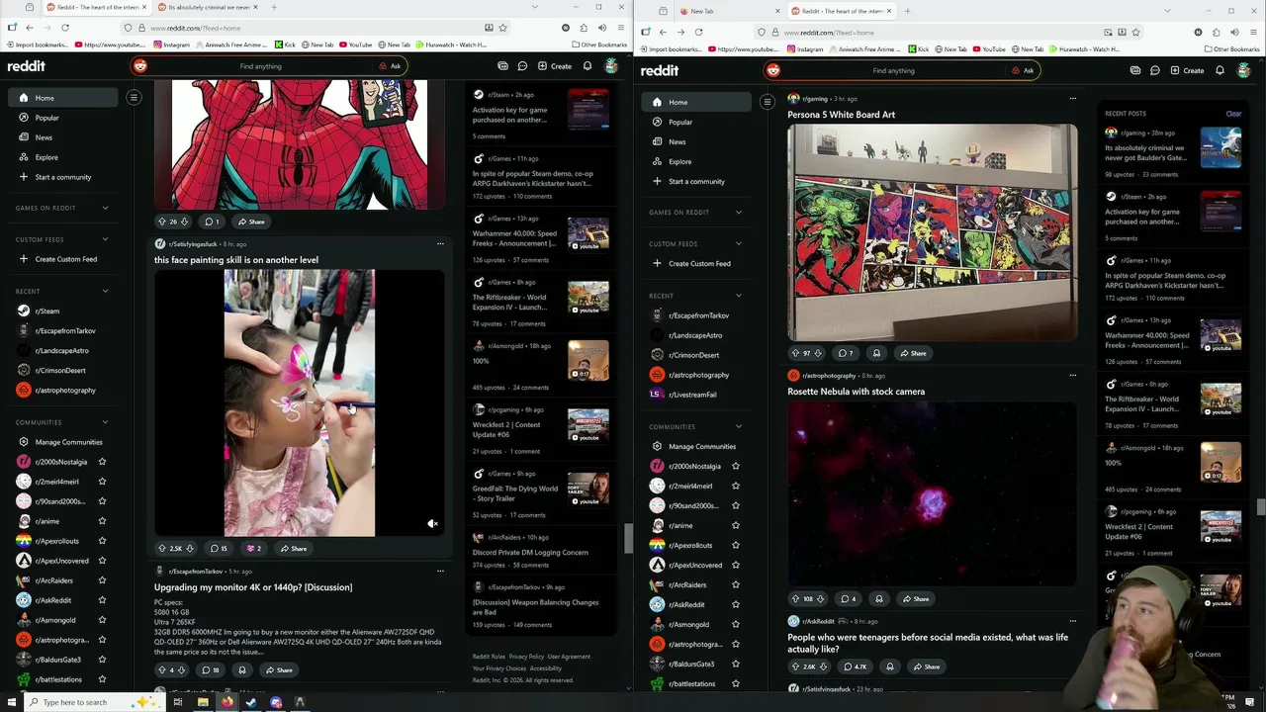Open Discord from the Windows taskbar
Screen dimensions: 1266x712
276,702
